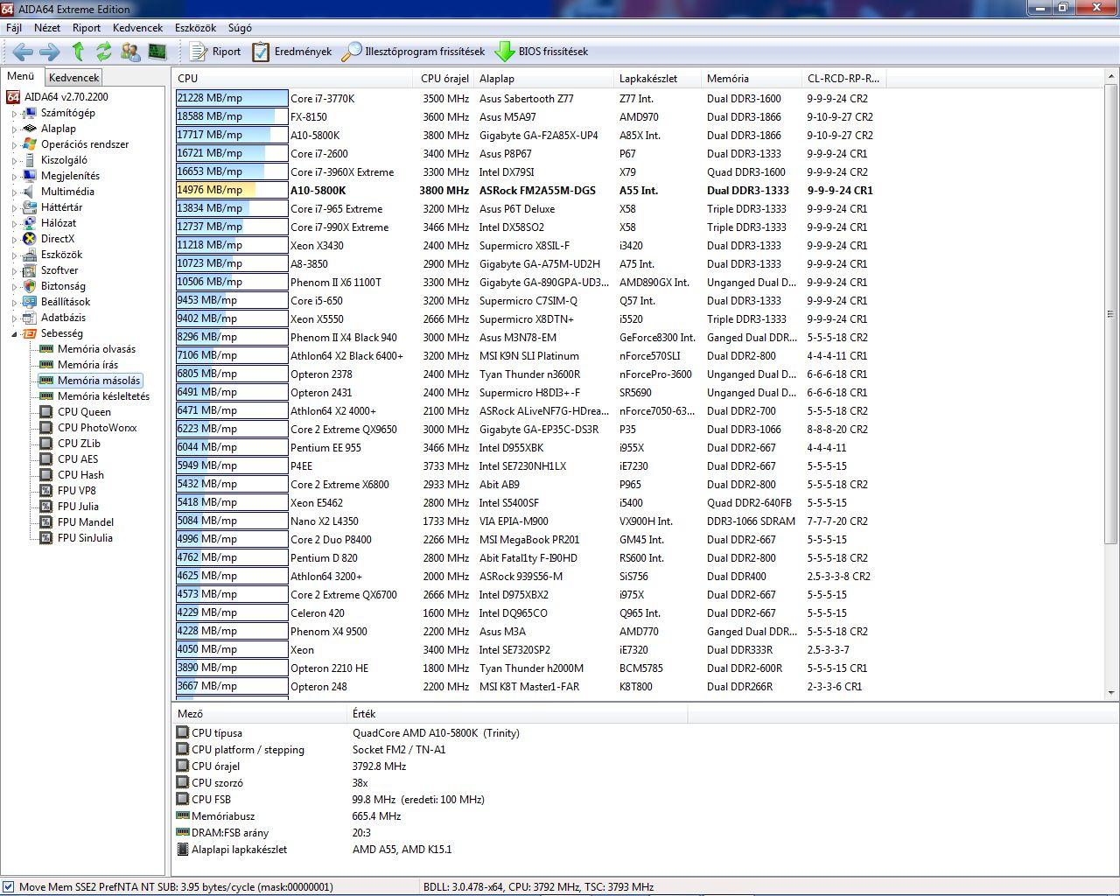
Task: Open the Nézet menu
Action: pos(47,28)
